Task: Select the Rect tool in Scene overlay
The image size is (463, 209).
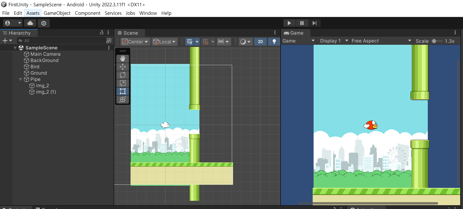Action: 123,91
